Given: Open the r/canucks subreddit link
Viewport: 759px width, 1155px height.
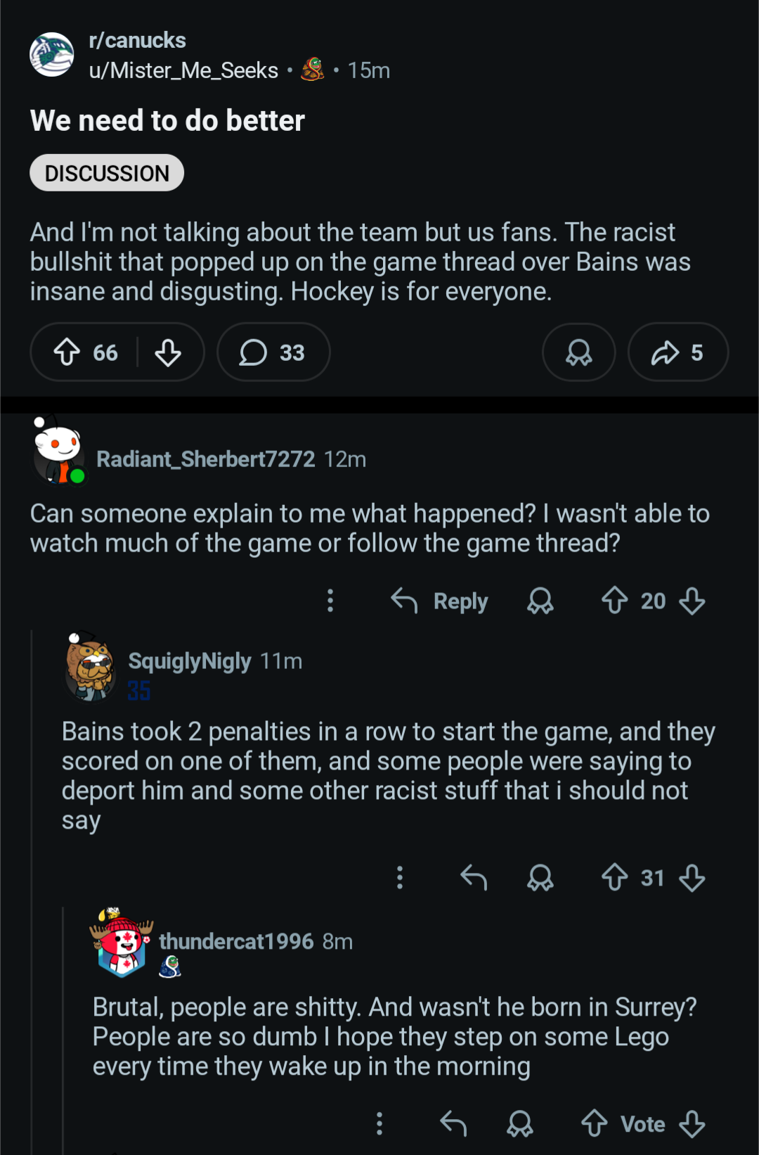Looking at the screenshot, I should pos(137,40).
